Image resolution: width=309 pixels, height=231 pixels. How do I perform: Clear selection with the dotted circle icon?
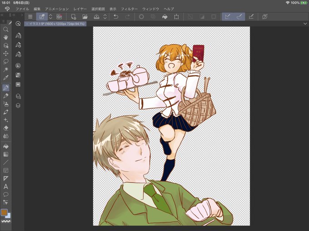pyautogui.click(x=141, y=17)
